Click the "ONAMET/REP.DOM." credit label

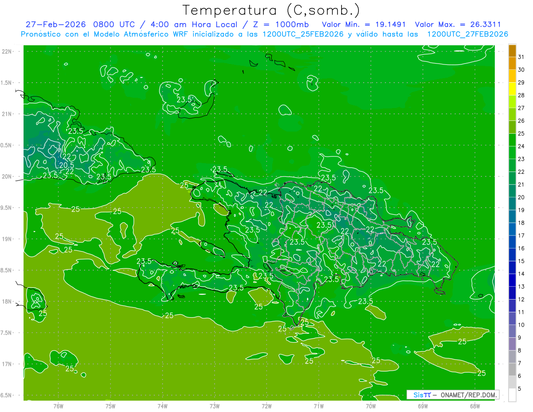469,395
